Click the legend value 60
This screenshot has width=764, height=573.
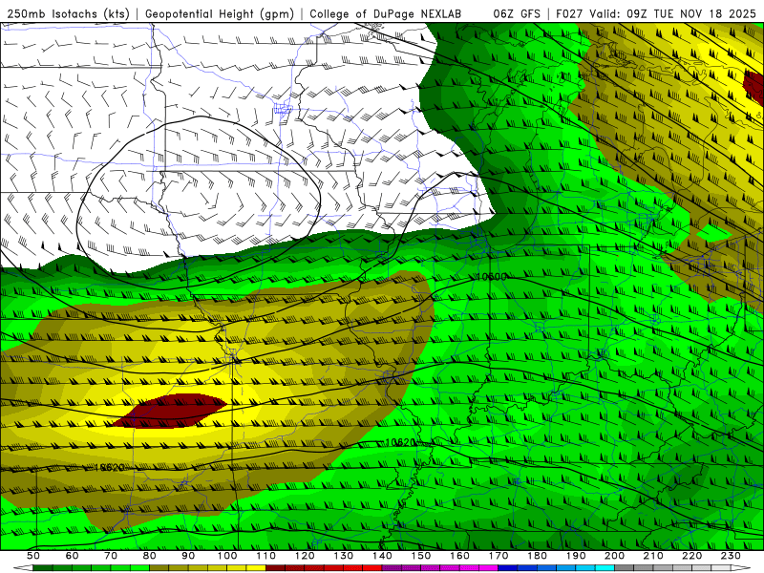[72, 556]
